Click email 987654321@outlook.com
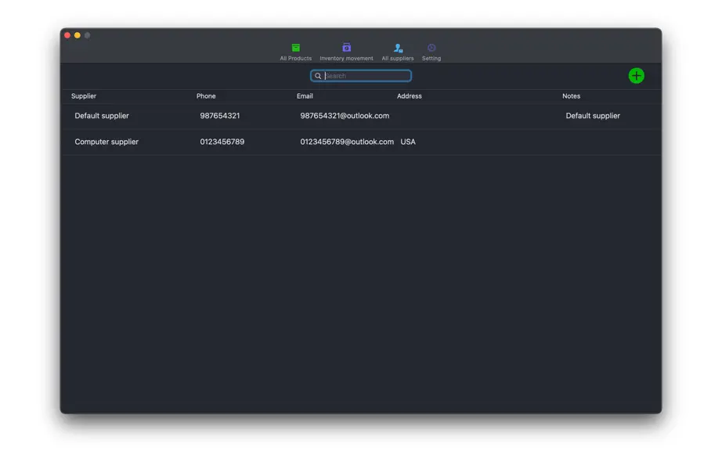 (345, 116)
